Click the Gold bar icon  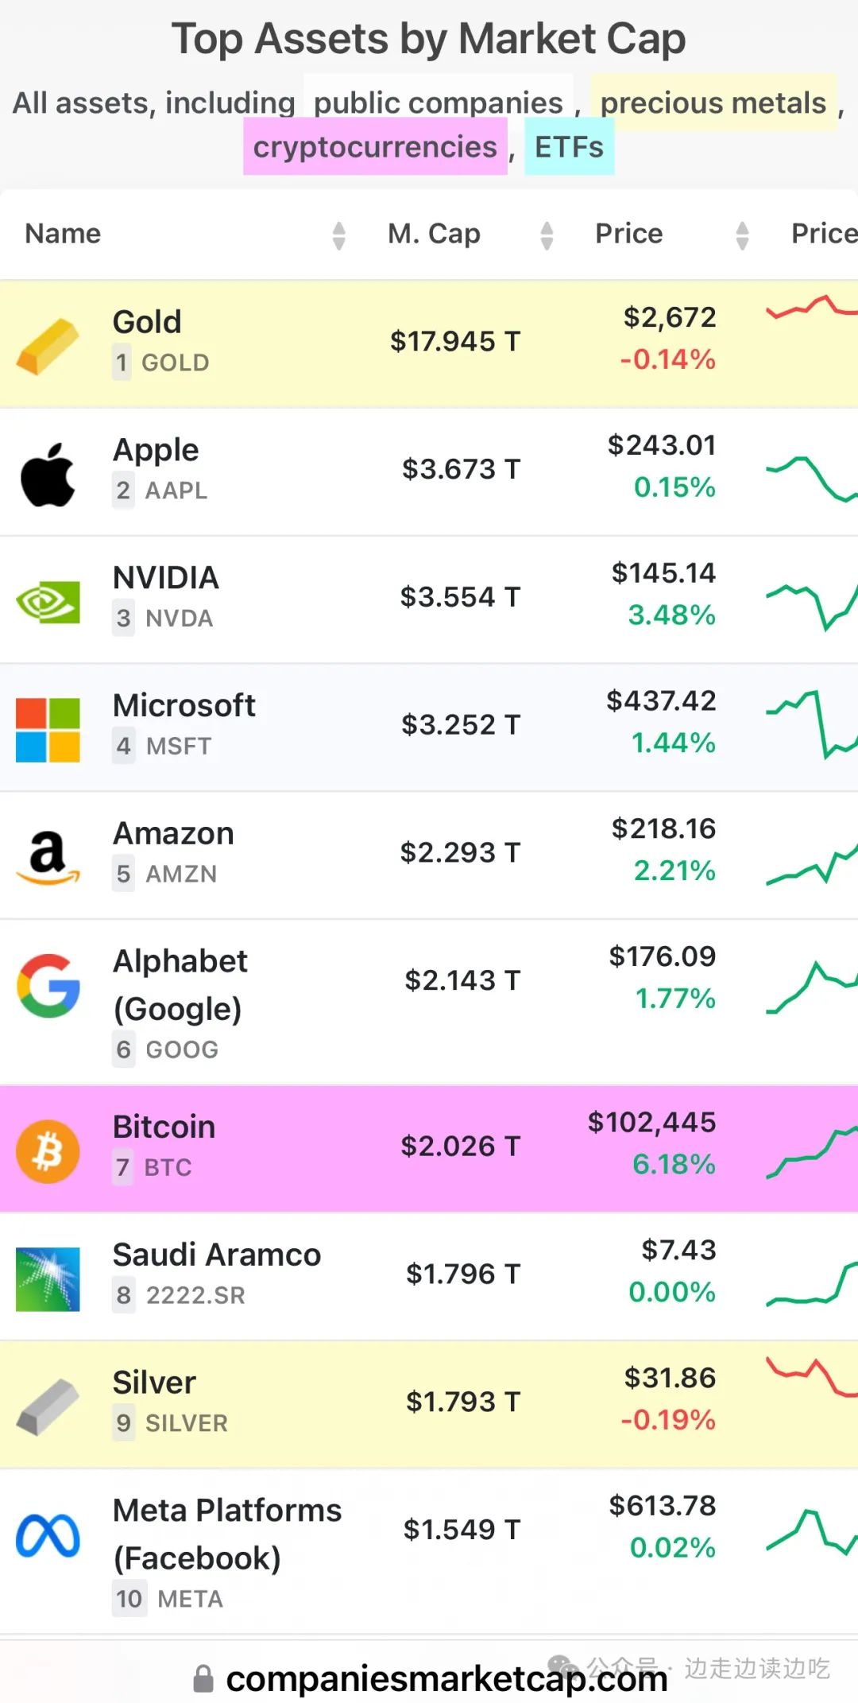coord(48,345)
